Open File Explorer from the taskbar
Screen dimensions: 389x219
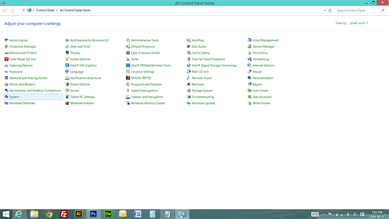[34, 214]
